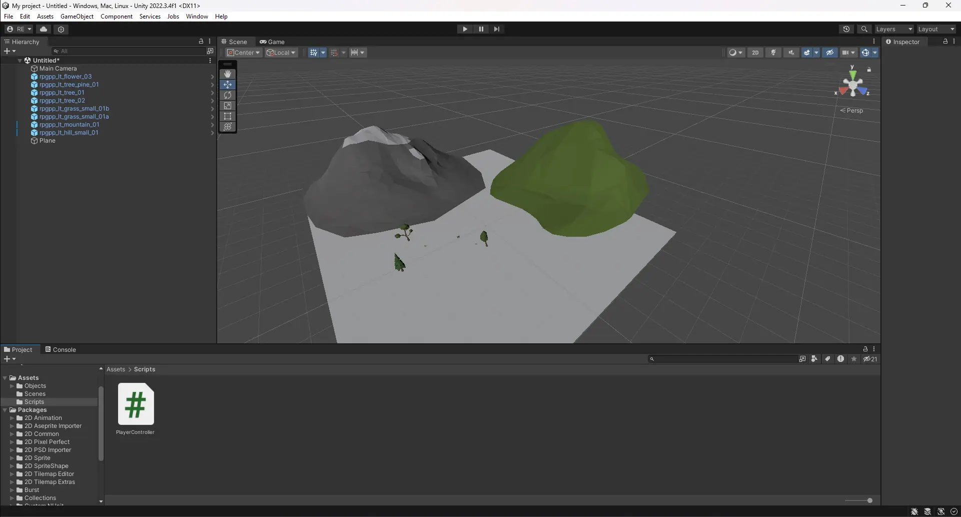Screen dimensions: 961x517
Task: Open Scene view more-options menu
Action: pyautogui.click(x=874, y=42)
